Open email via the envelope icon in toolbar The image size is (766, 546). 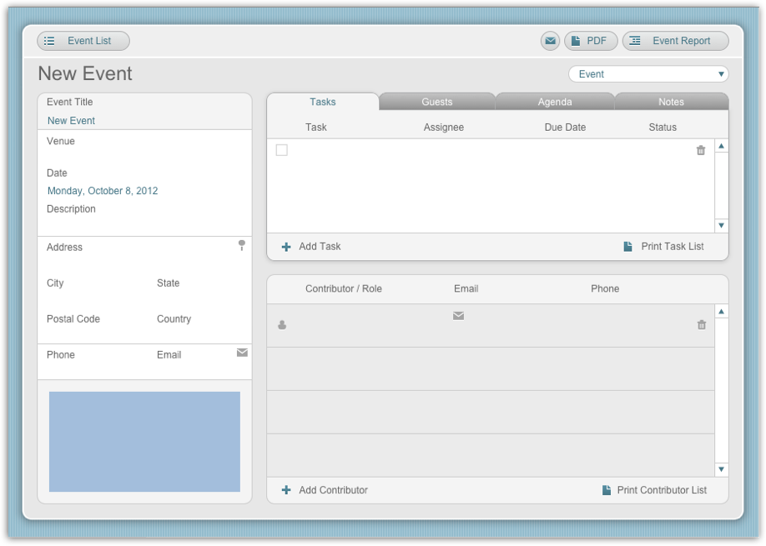tap(550, 40)
